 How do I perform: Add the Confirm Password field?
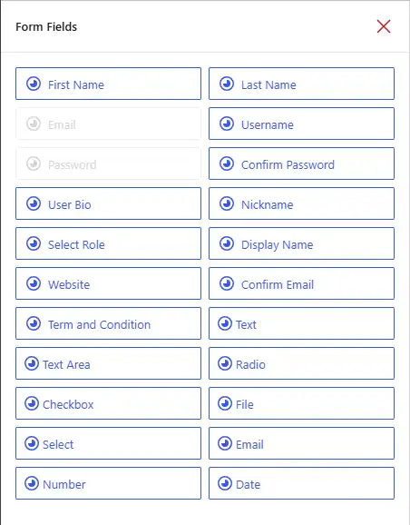coord(302,163)
